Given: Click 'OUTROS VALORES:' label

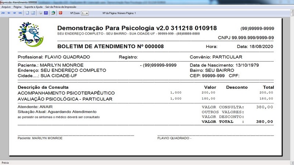Looking at the screenshot, I should (223, 112).
